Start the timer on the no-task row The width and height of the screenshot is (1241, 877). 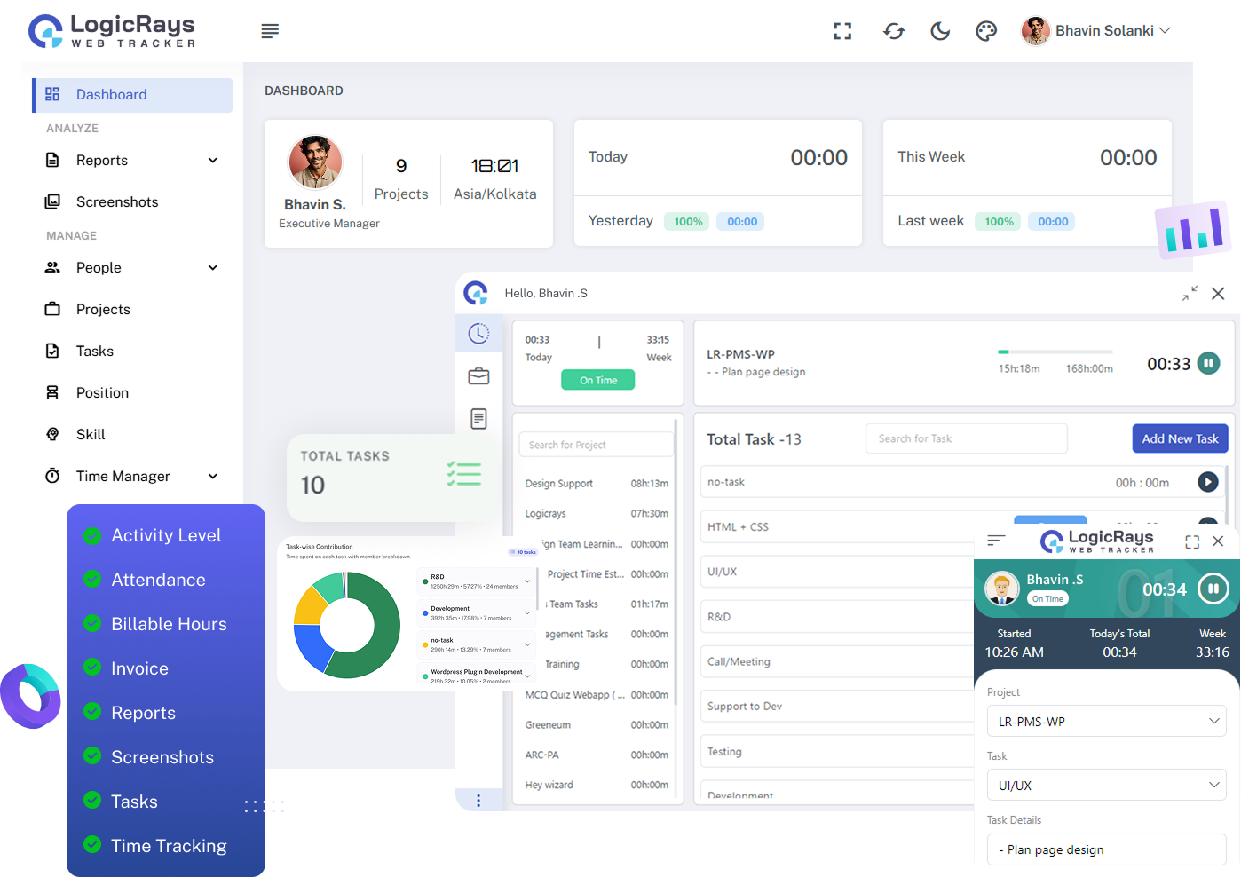[1207, 482]
